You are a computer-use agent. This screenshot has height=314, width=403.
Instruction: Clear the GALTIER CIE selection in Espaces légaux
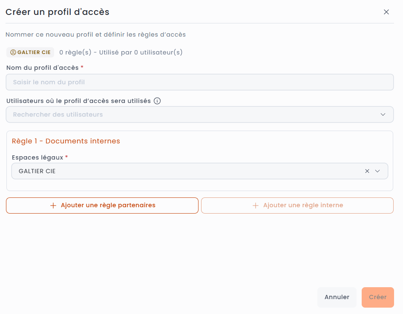coord(367,171)
